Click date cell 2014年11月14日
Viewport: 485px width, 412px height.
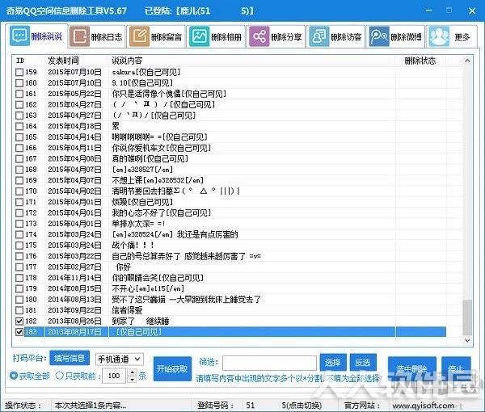74,278
